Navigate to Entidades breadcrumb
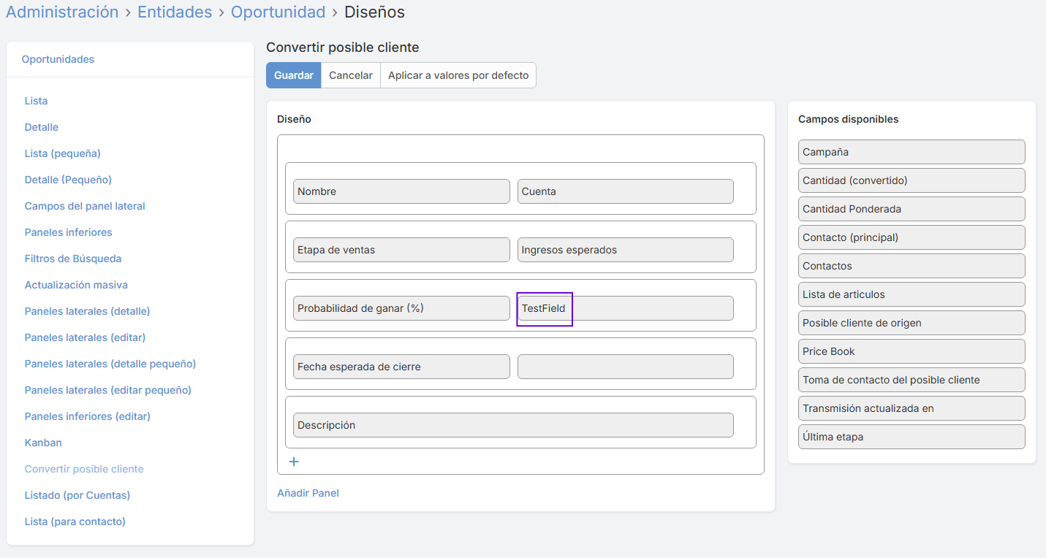The width and height of the screenshot is (1046, 558). (x=175, y=12)
